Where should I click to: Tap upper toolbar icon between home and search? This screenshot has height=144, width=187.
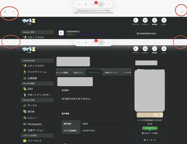[86, 4]
